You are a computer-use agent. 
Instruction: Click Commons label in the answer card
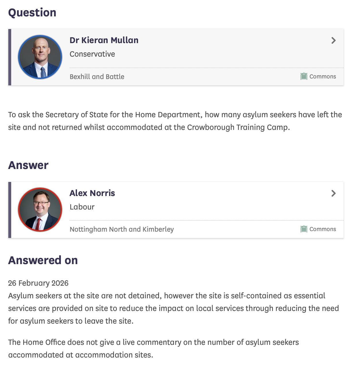(323, 229)
